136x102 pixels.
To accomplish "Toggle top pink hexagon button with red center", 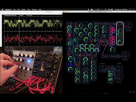I will pyautogui.click(x=113, y=29).
